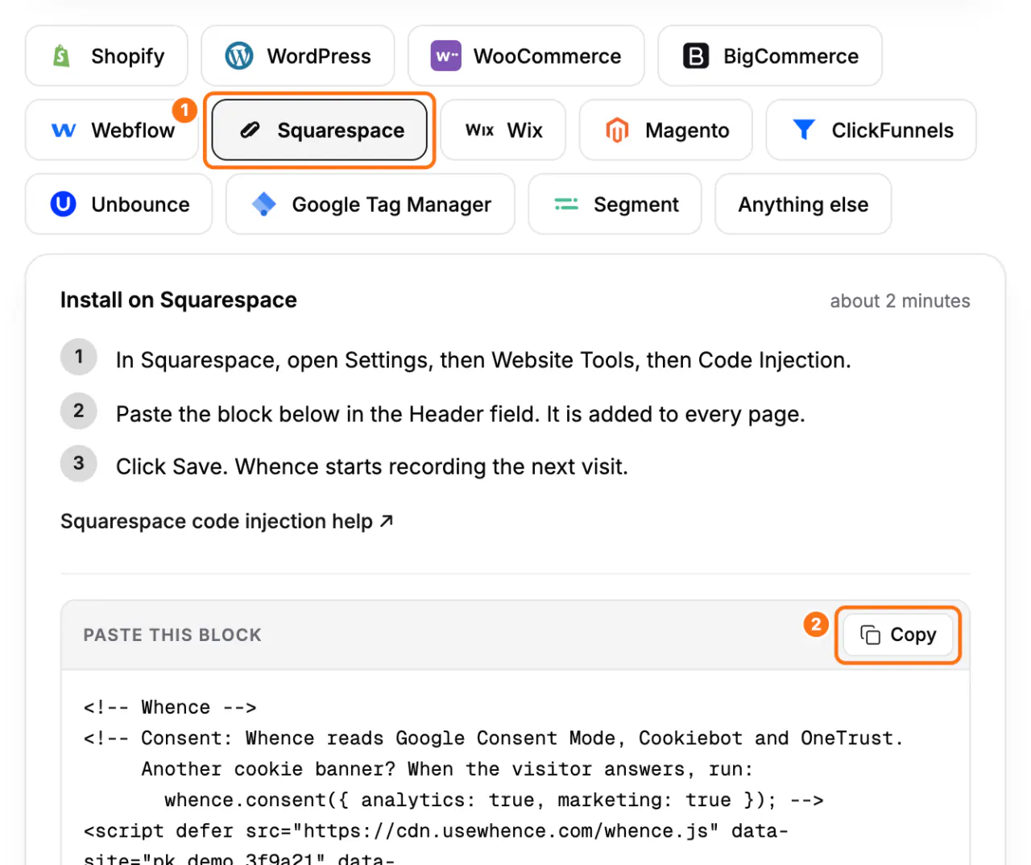Image resolution: width=1031 pixels, height=865 pixels.
Task: Click the external arrow beside Squarespace help
Action: (x=387, y=521)
